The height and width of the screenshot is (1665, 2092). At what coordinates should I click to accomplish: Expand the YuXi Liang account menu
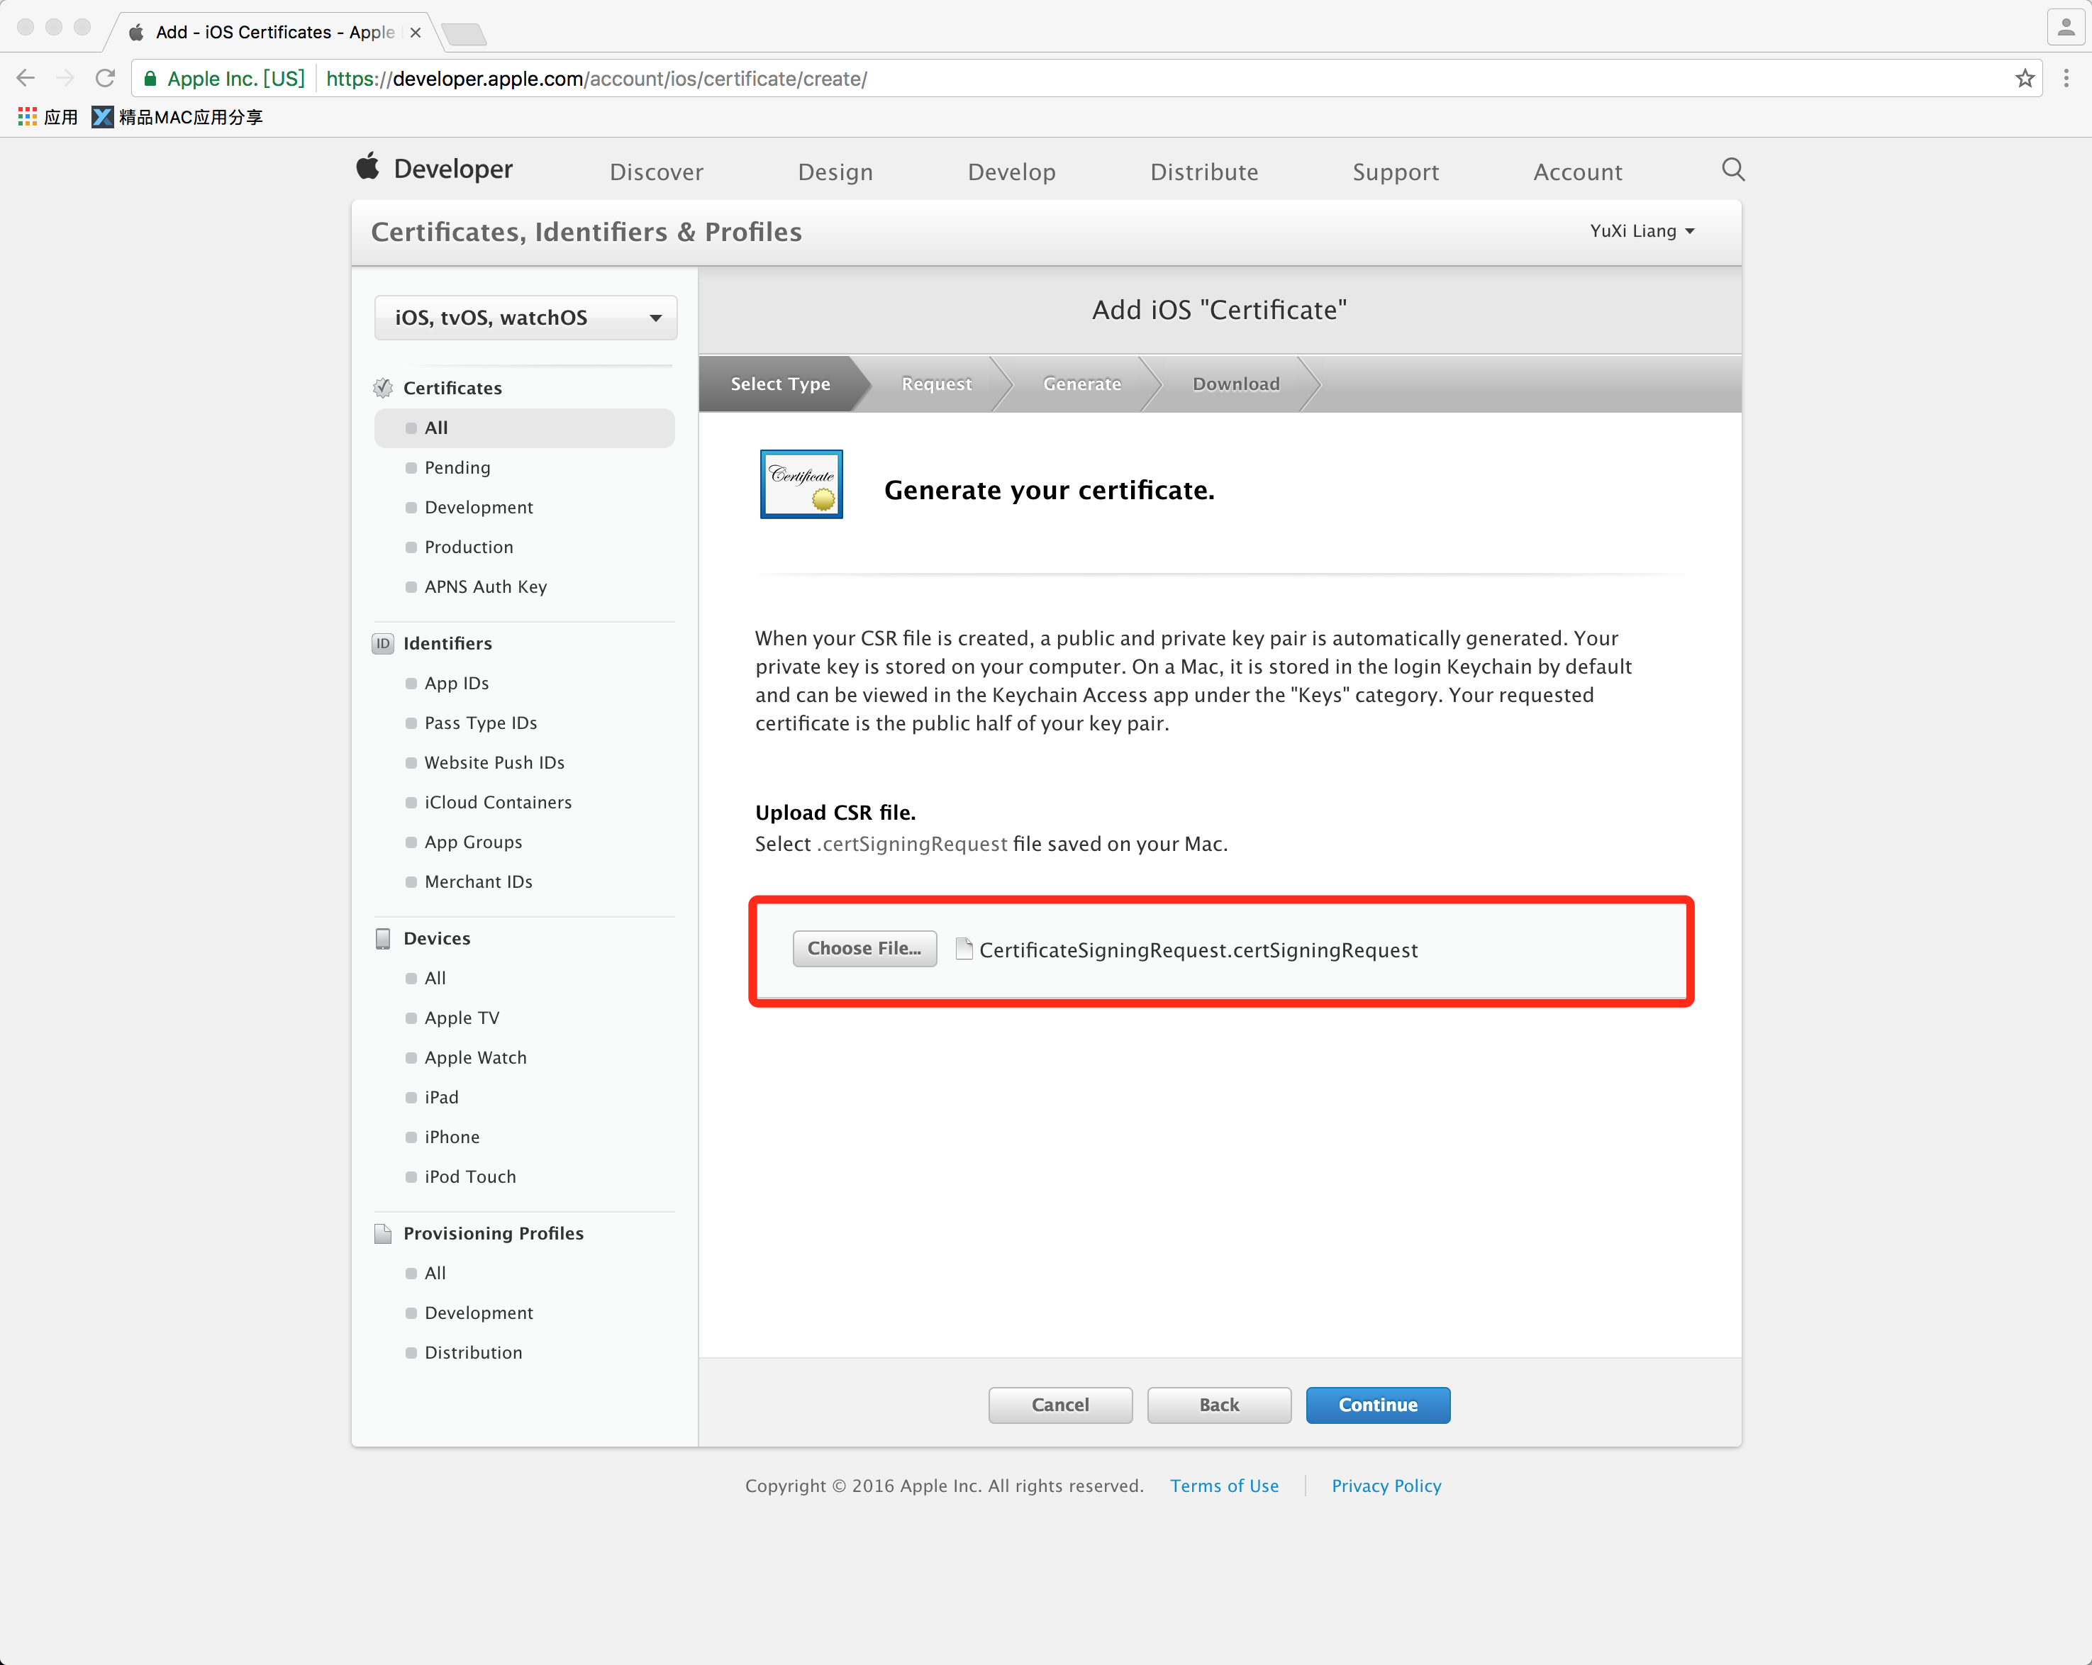click(x=1642, y=231)
